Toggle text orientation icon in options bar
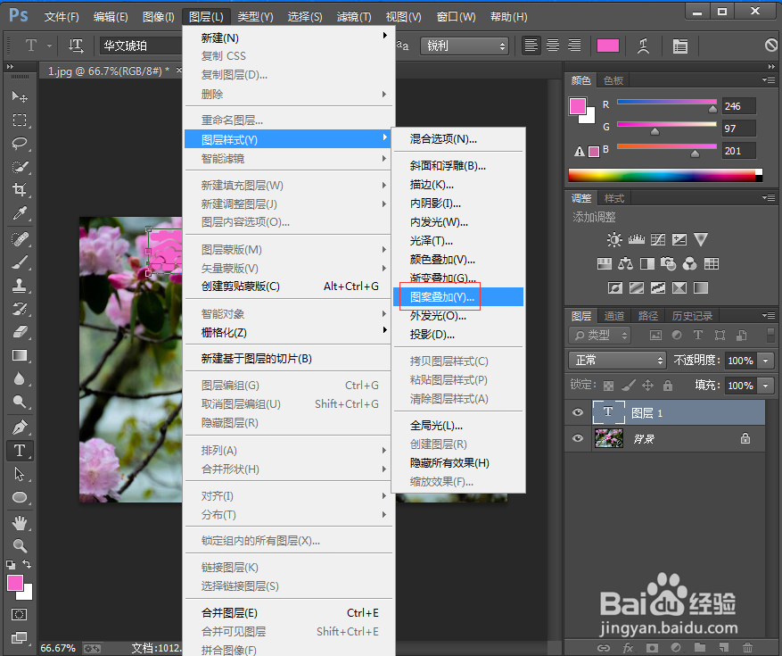The image size is (782, 656). coord(76,46)
